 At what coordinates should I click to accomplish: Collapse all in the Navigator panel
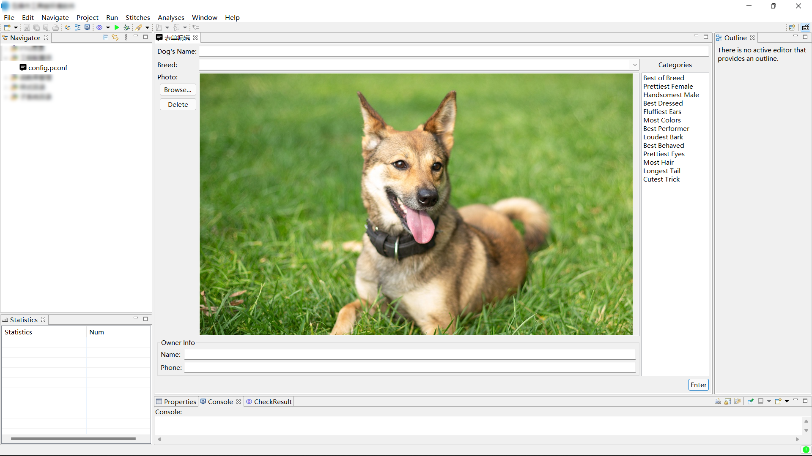[106, 38]
